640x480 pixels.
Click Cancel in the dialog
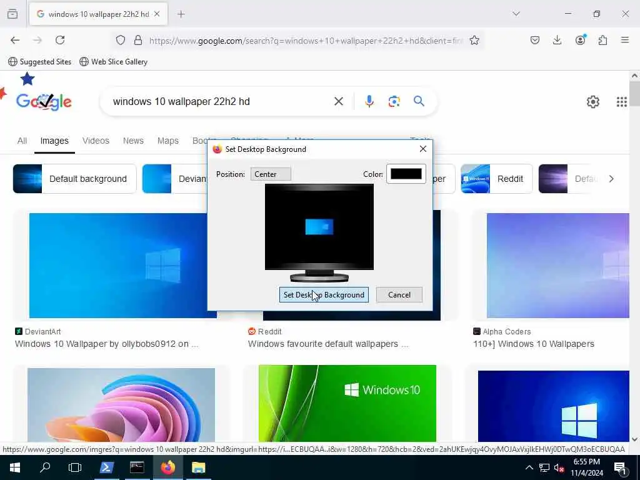pos(399,295)
